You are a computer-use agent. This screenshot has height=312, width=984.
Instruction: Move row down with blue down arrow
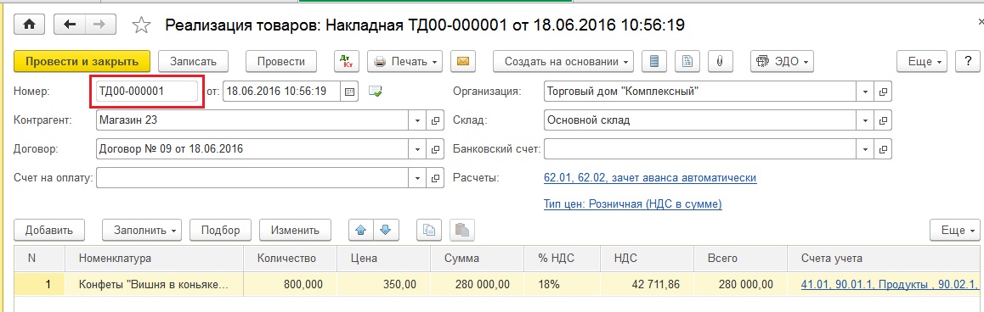pyautogui.click(x=385, y=230)
